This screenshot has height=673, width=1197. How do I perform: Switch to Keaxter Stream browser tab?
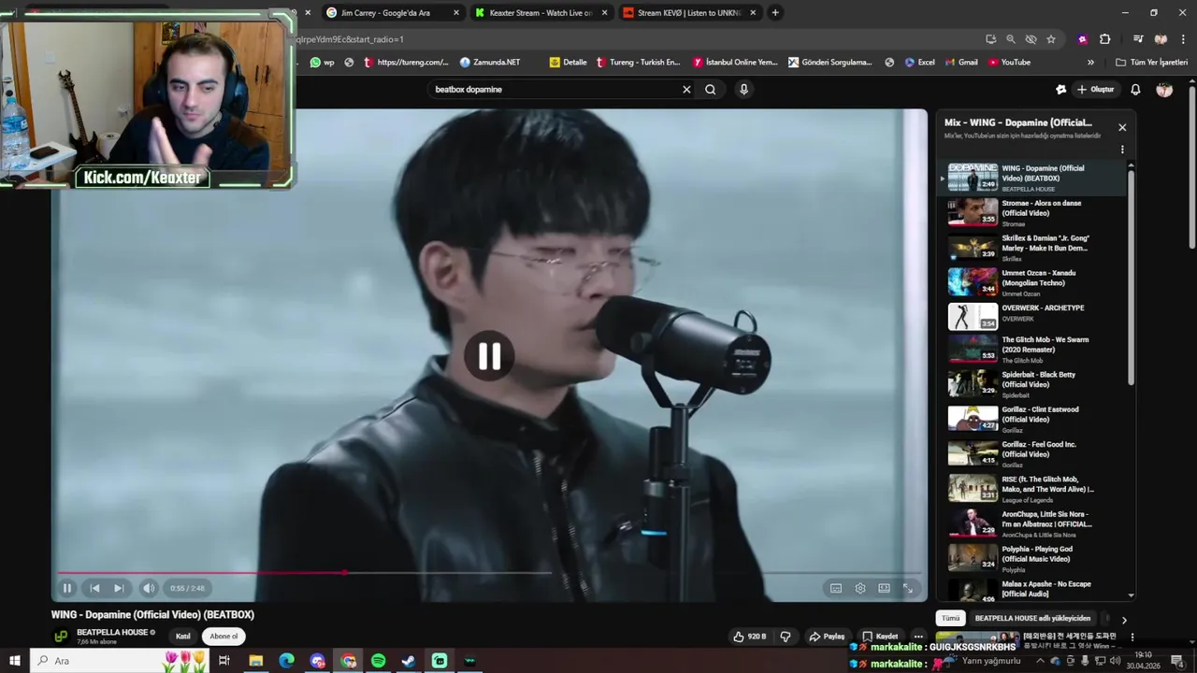(541, 13)
